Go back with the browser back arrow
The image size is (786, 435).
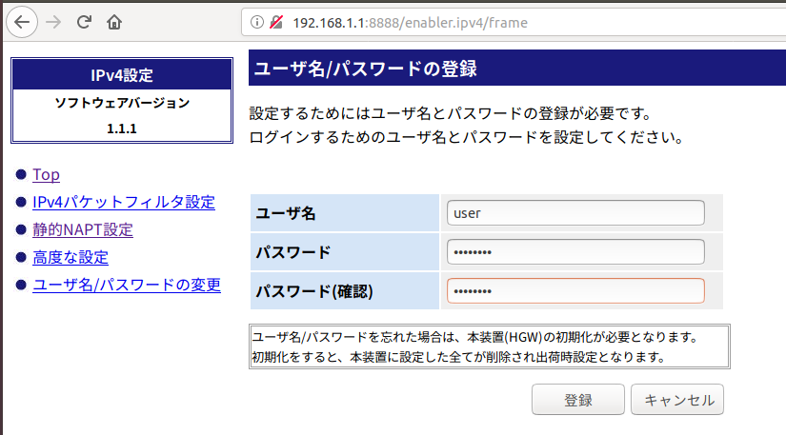pos(22,22)
